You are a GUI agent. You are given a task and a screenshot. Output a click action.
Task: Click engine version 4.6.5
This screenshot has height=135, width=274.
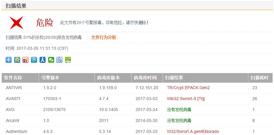click(48, 131)
